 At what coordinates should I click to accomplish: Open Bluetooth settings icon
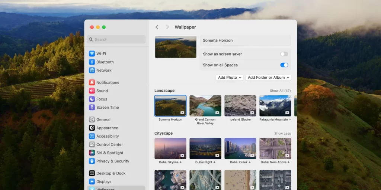(92, 62)
